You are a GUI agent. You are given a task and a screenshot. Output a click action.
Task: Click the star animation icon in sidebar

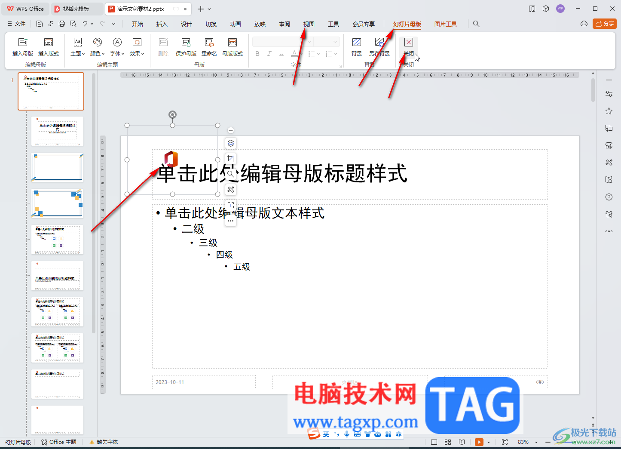pos(609,111)
